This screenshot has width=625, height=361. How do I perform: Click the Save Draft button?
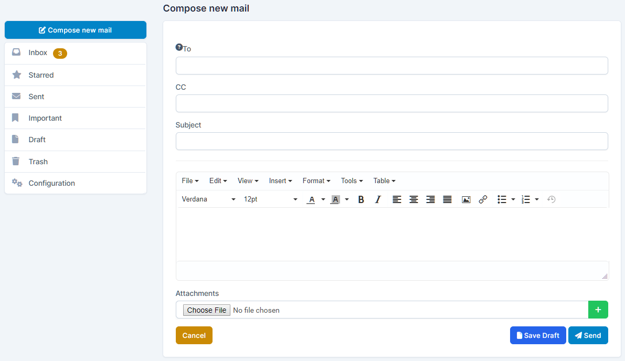click(x=538, y=335)
